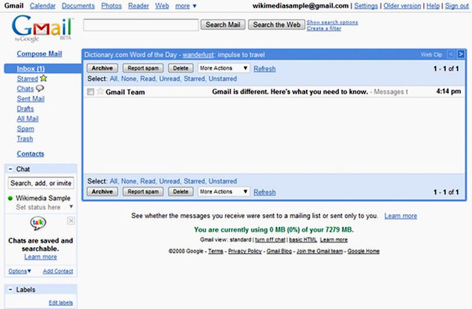Open the wanderlust web clip link
Image resolution: width=472 pixels, height=309 pixels.
pyautogui.click(x=198, y=55)
